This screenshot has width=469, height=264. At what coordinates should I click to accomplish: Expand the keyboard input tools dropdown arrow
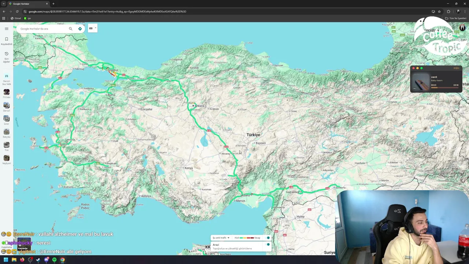coord(95,28)
